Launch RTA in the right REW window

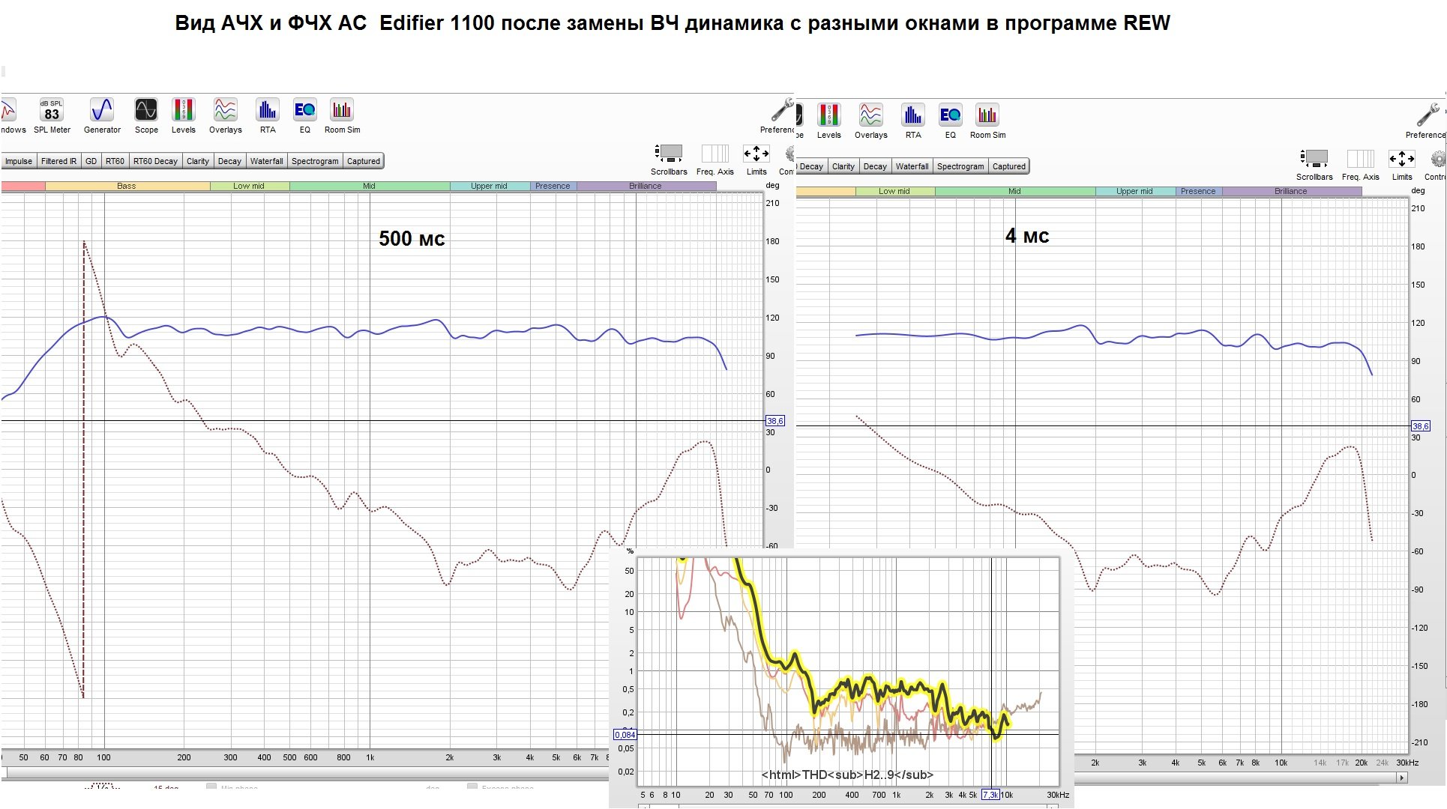[x=913, y=121]
